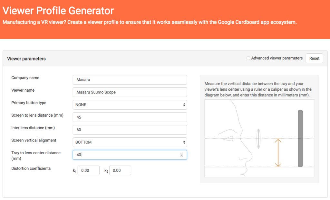Click the gray phone screen in diagram
The height and width of the screenshot is (200, 330).
click(301, 139)
